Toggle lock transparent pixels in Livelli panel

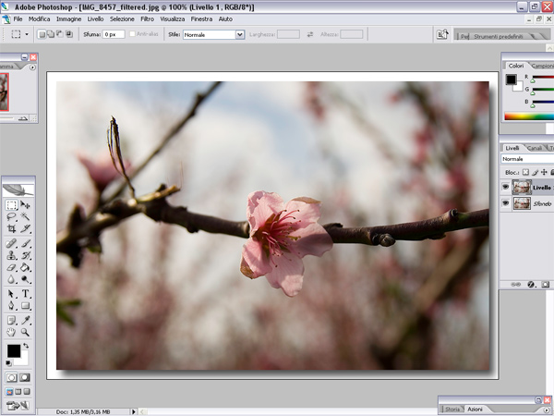[525, 172]
